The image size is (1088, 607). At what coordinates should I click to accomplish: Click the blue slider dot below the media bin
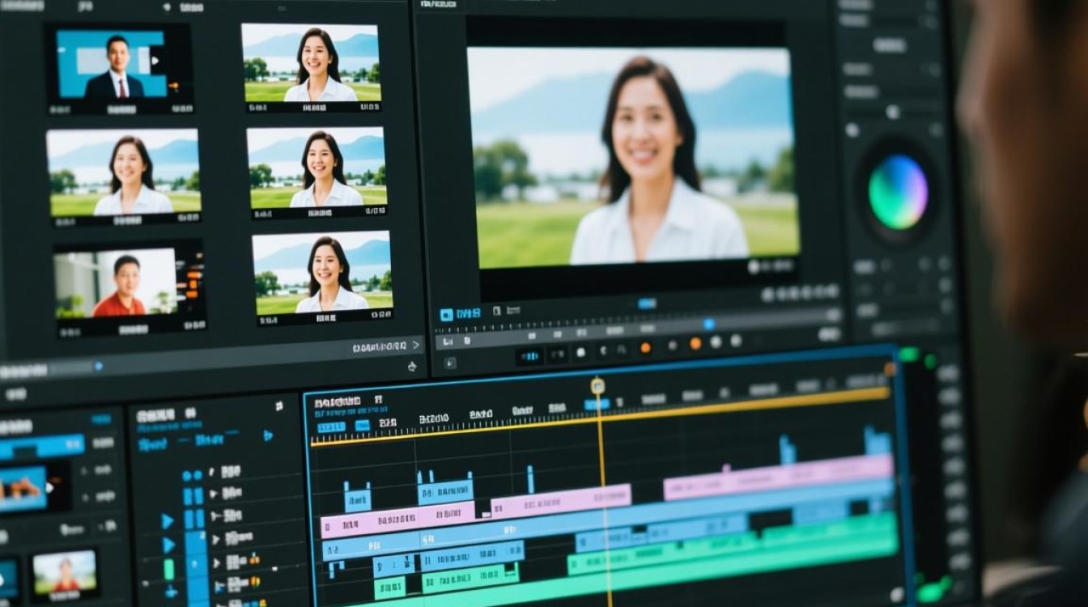click(98, 366)
